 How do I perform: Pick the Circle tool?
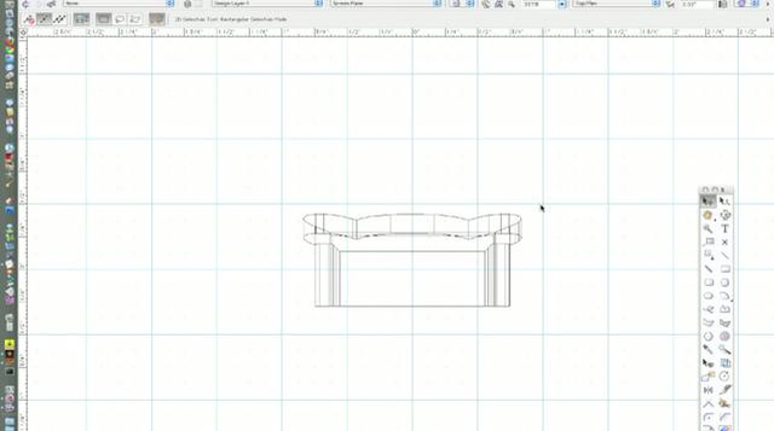[725, 283]
